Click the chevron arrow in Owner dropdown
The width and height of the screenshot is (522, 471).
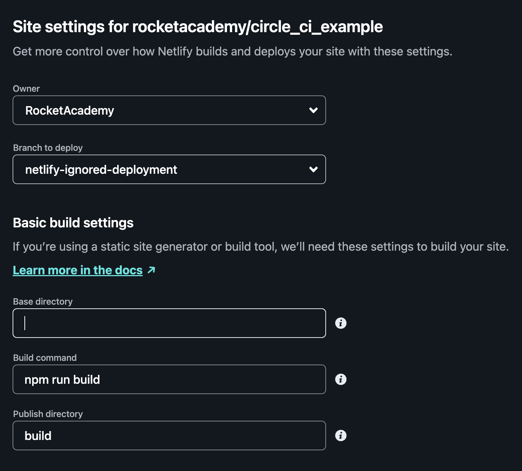[313, 110]
